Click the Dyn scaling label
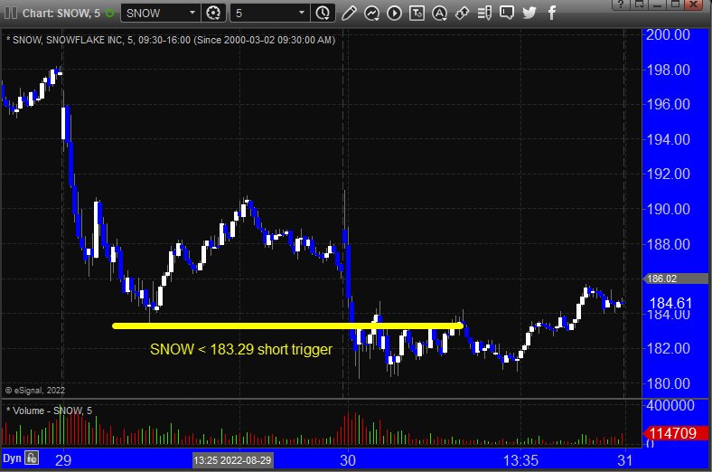 coord(13,458)
